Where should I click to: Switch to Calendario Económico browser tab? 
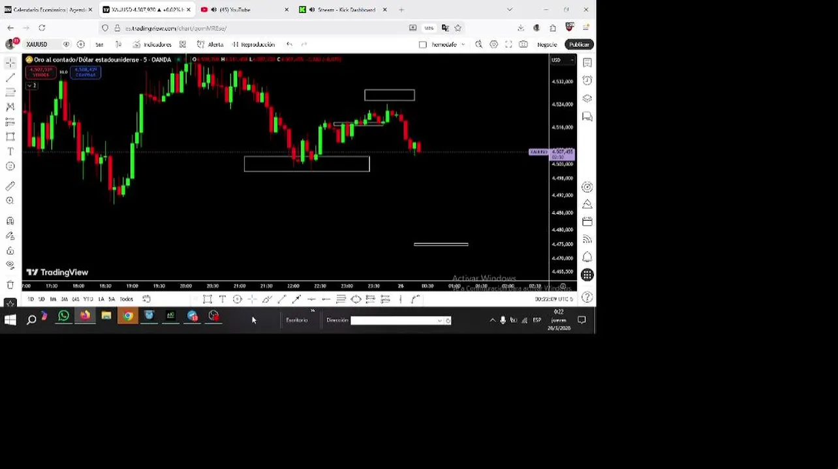click(48, 10)
